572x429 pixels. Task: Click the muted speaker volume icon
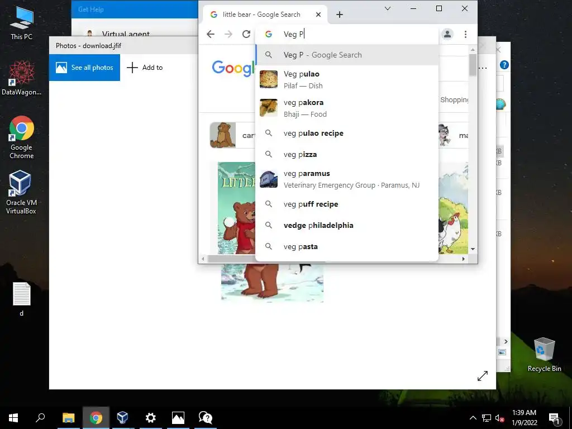point(499,418)
